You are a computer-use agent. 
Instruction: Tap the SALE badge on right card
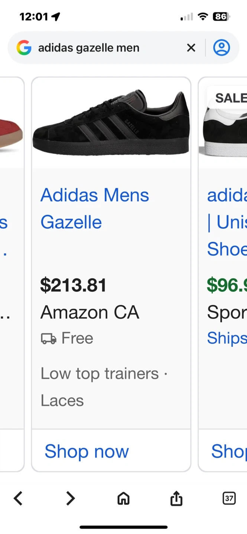230,98
